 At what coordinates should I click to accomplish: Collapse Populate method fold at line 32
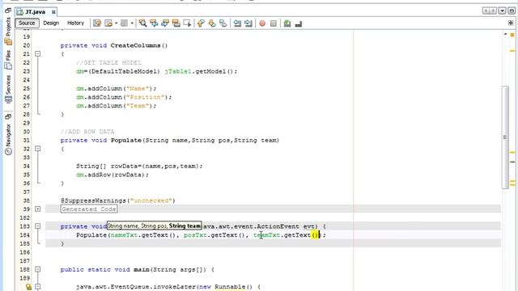point(38,149)
